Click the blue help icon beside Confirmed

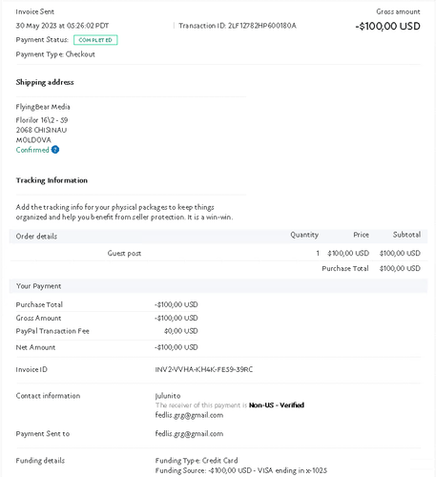[x=55, y=150]
